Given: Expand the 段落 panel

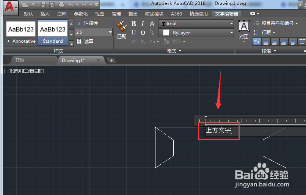Looking at the screenshot, I should [269, 51].
